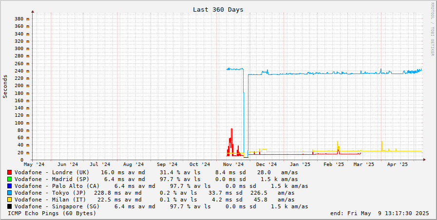This screenshot has height=220, width=437.
Task: Click the 'Vodafone - Londre (UK)' legend label
Action: (x=52, y=172)
